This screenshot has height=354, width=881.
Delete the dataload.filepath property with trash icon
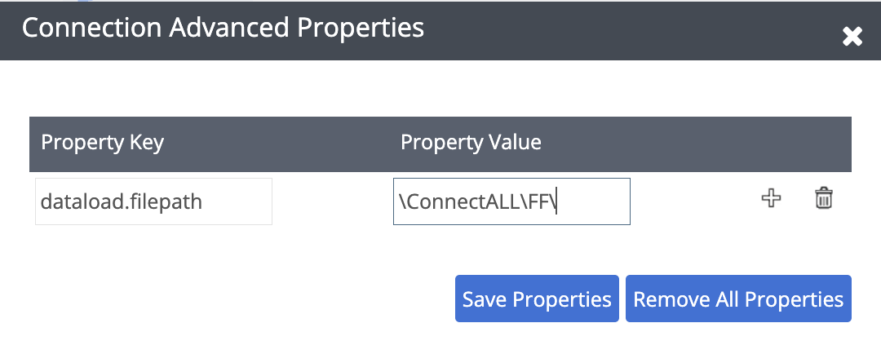point(824,198)
